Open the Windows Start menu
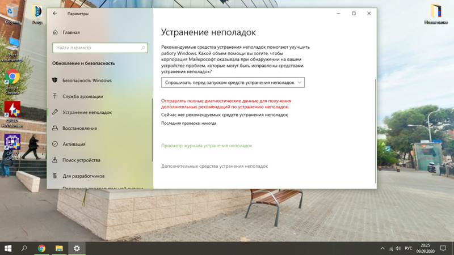This screenshot has height=255, width=454. (8, 248)
